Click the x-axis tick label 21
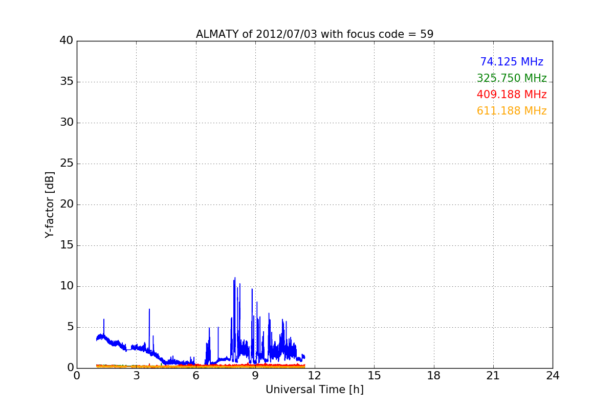The height and width of the screenshot is (409, 614). [x=493, y=375]
